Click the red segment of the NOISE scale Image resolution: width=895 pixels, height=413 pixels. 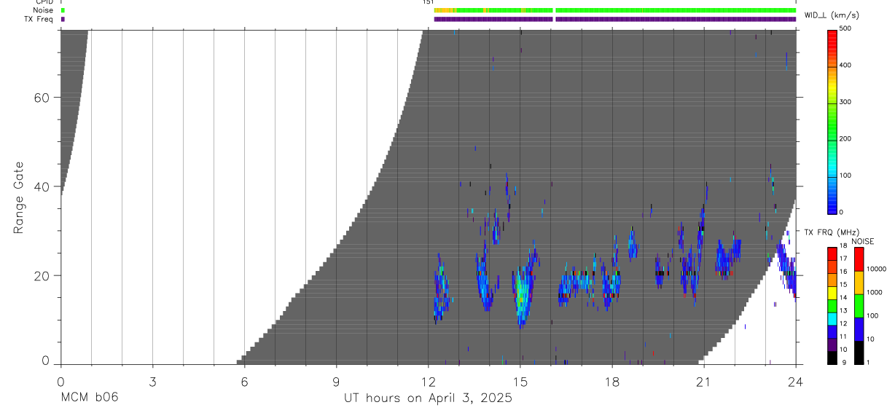[858, 258]
